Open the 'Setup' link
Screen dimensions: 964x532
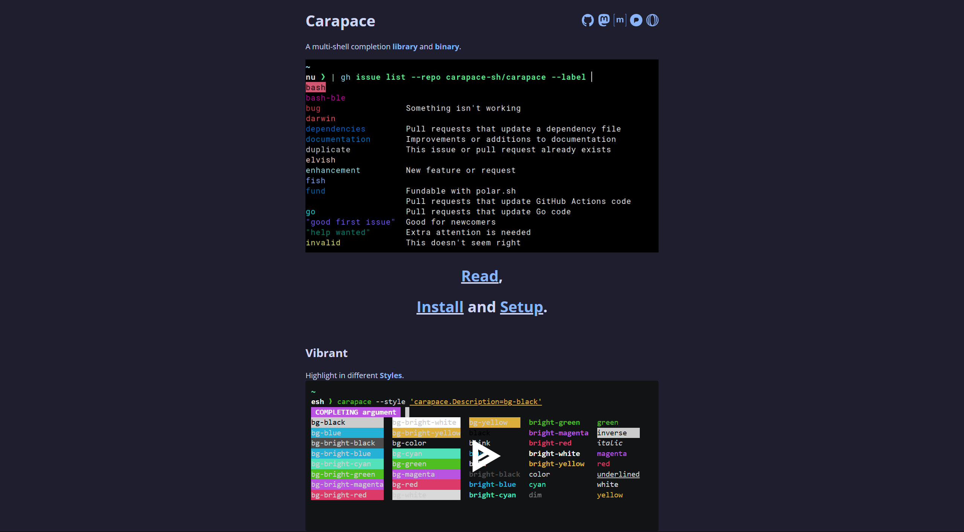pos(522,307)
